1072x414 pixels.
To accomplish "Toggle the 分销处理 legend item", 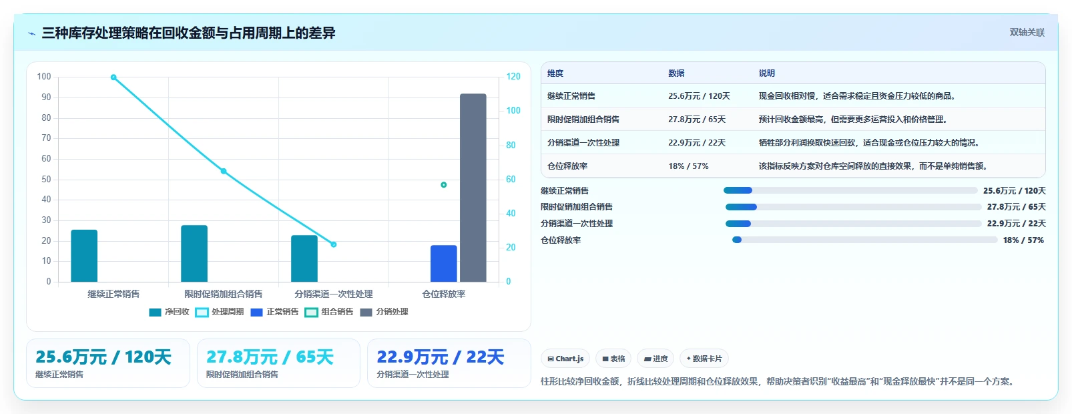I will coord(384,312).
